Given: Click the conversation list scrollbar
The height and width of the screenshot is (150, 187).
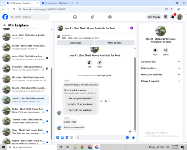Looking at the screenshot, I should click(x=52, y=103).
